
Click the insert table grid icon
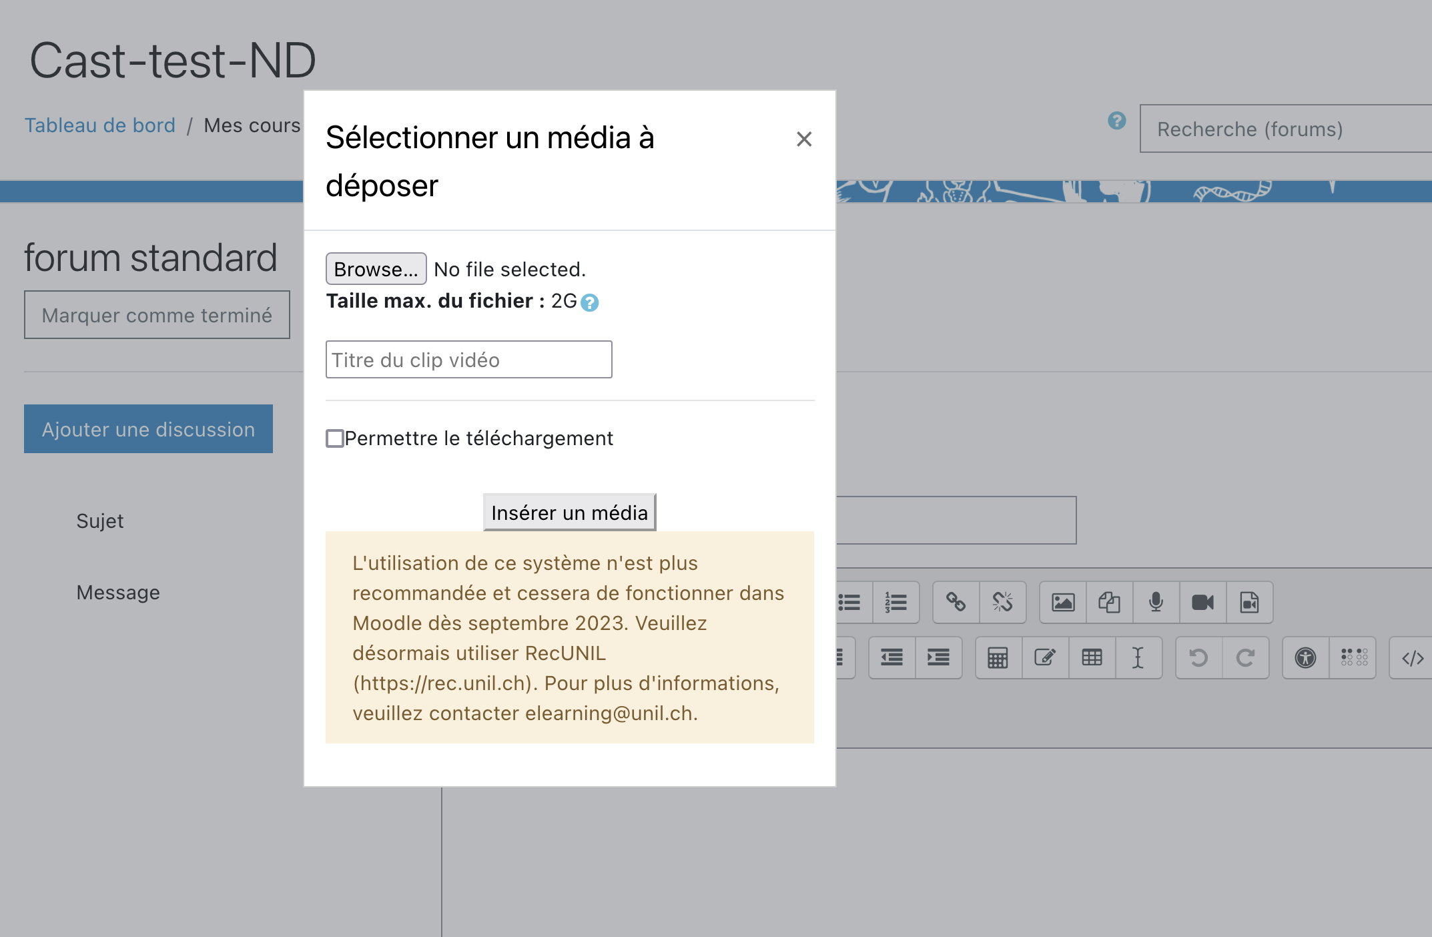coord(1092,658)
